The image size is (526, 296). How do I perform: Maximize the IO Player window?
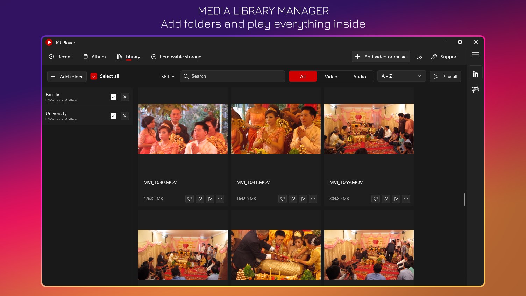(460, 42)
